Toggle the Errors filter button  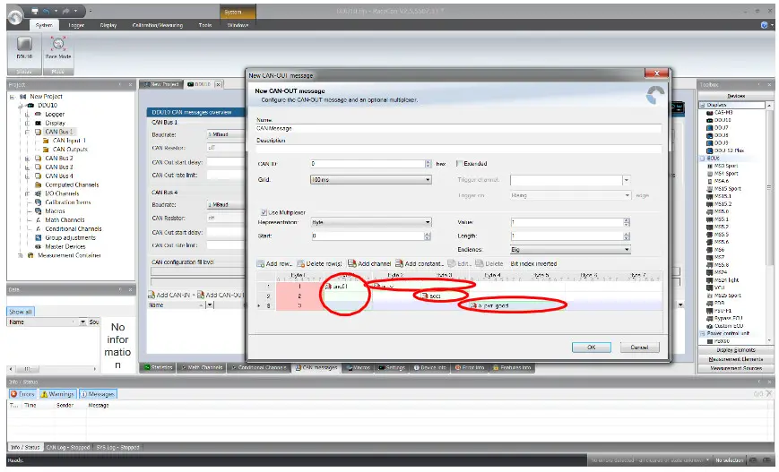pos(22,394)
